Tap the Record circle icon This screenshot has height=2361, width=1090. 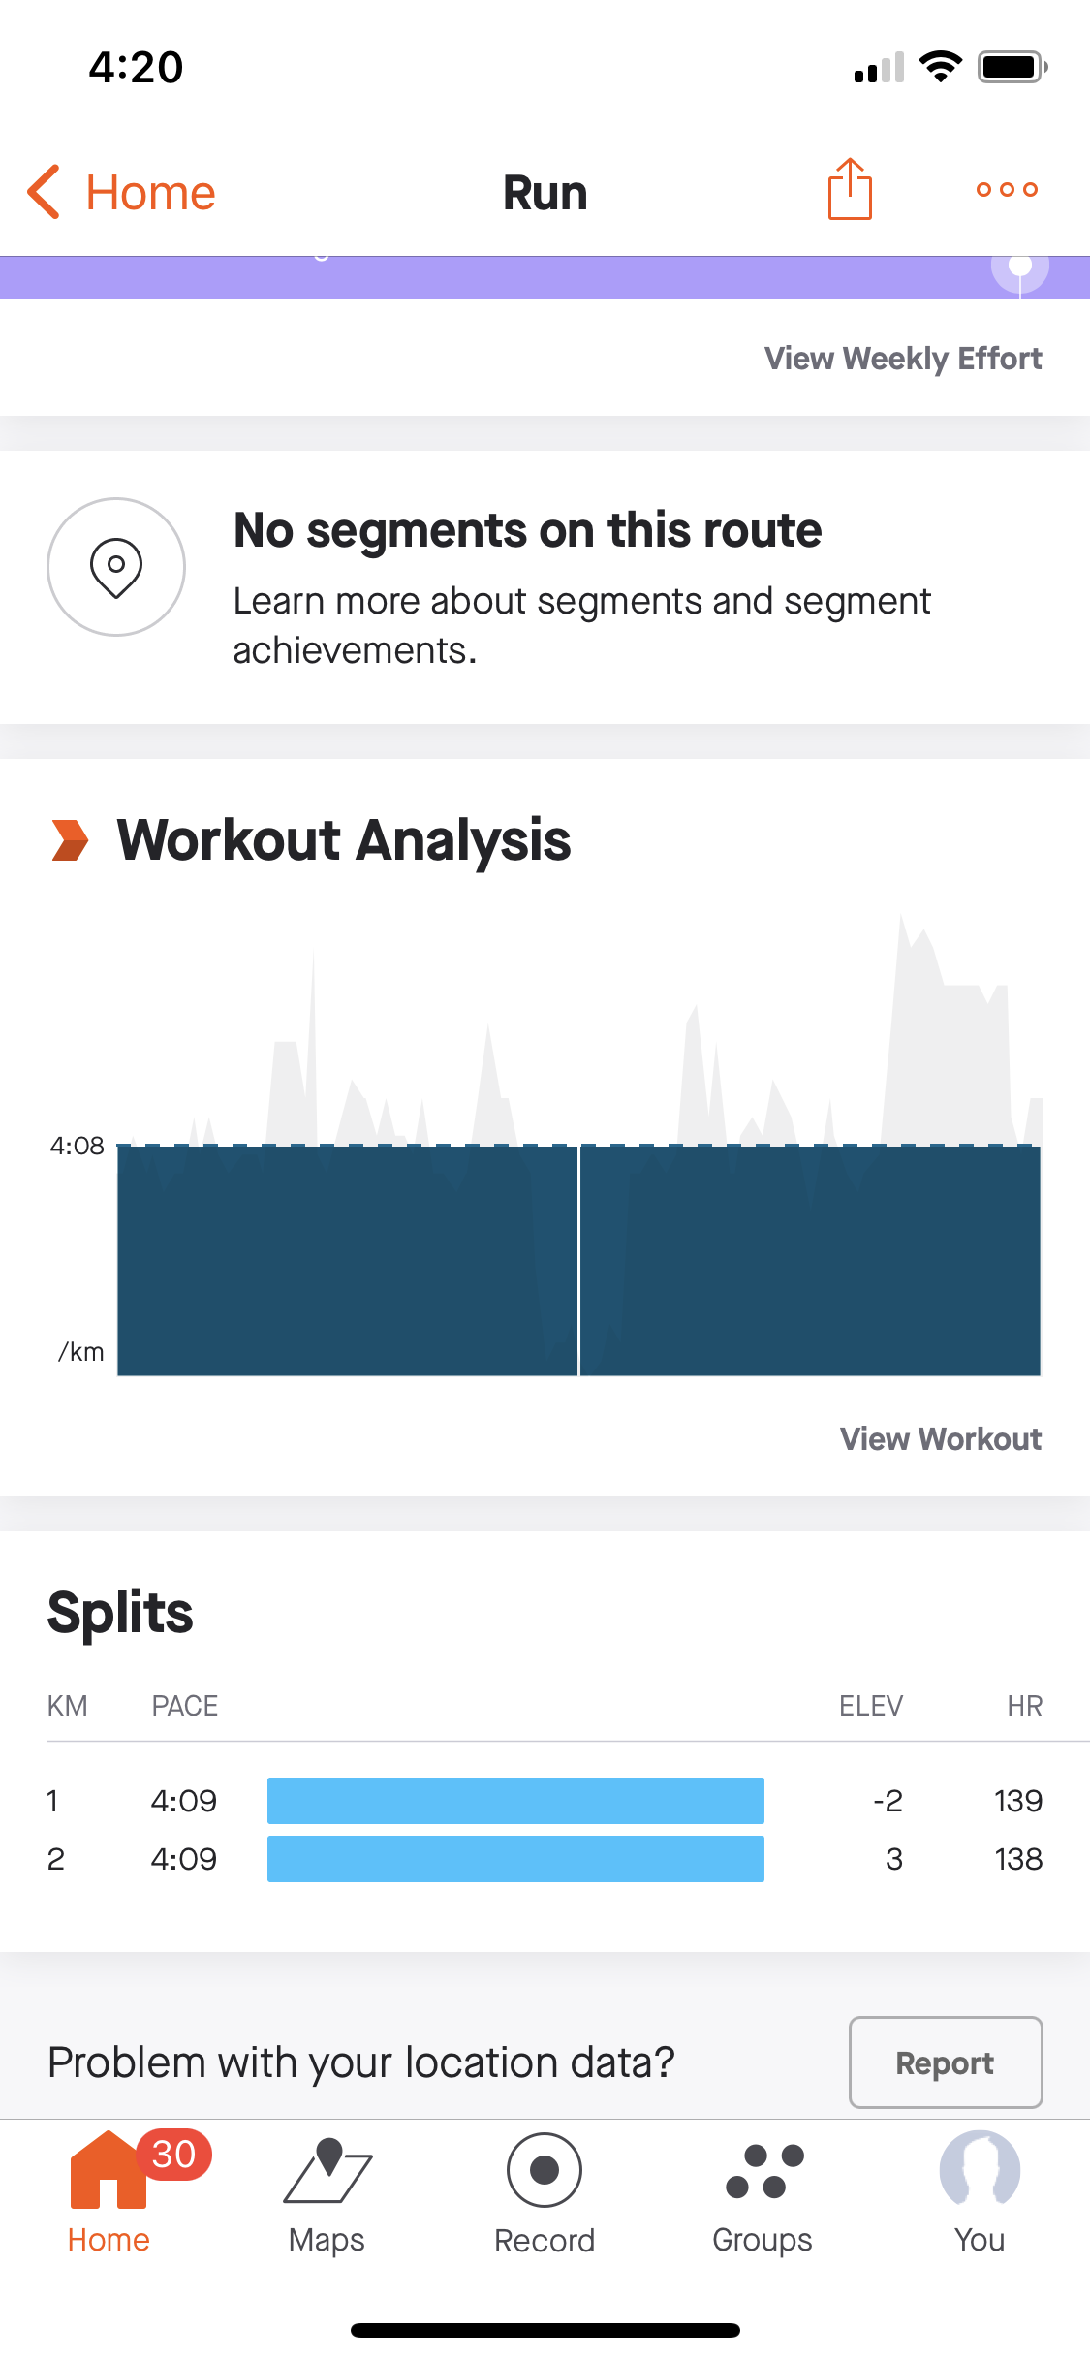[545, 2171]
